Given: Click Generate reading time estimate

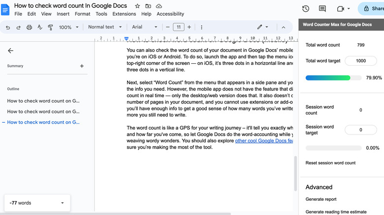Looking at the screenshot, I should pyautogui.click(x=336, y=212).
